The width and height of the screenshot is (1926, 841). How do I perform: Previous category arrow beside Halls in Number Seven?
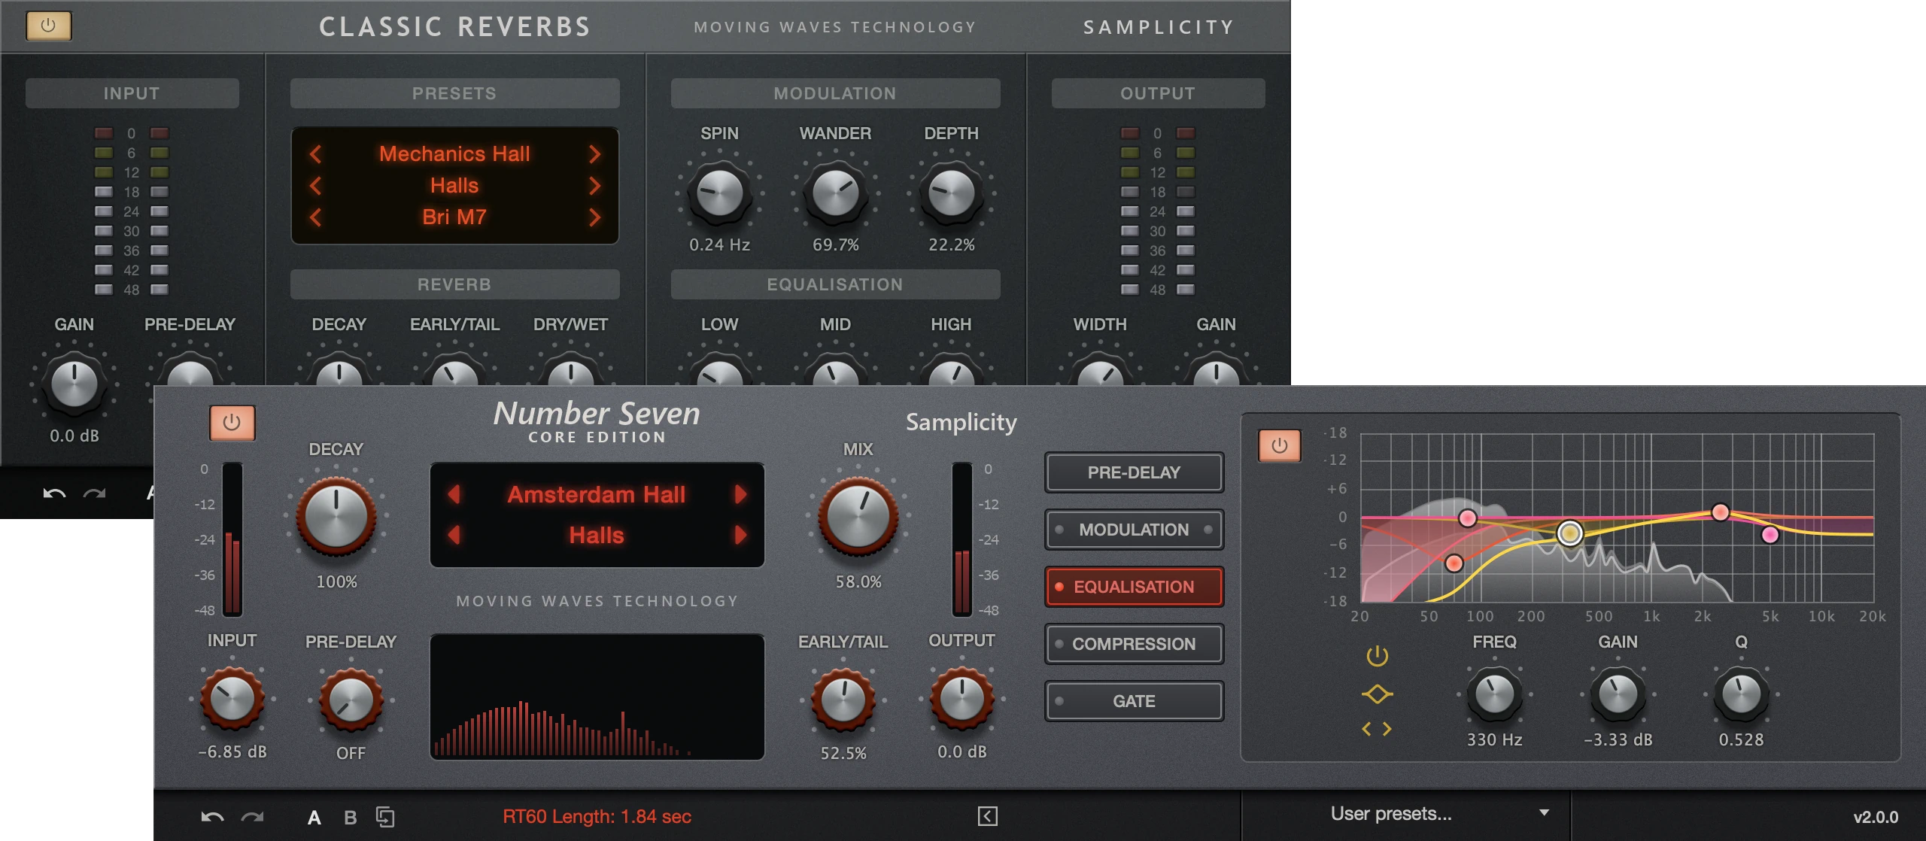454,535
